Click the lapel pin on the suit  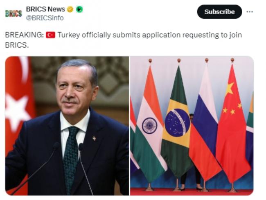pos(94,138)
